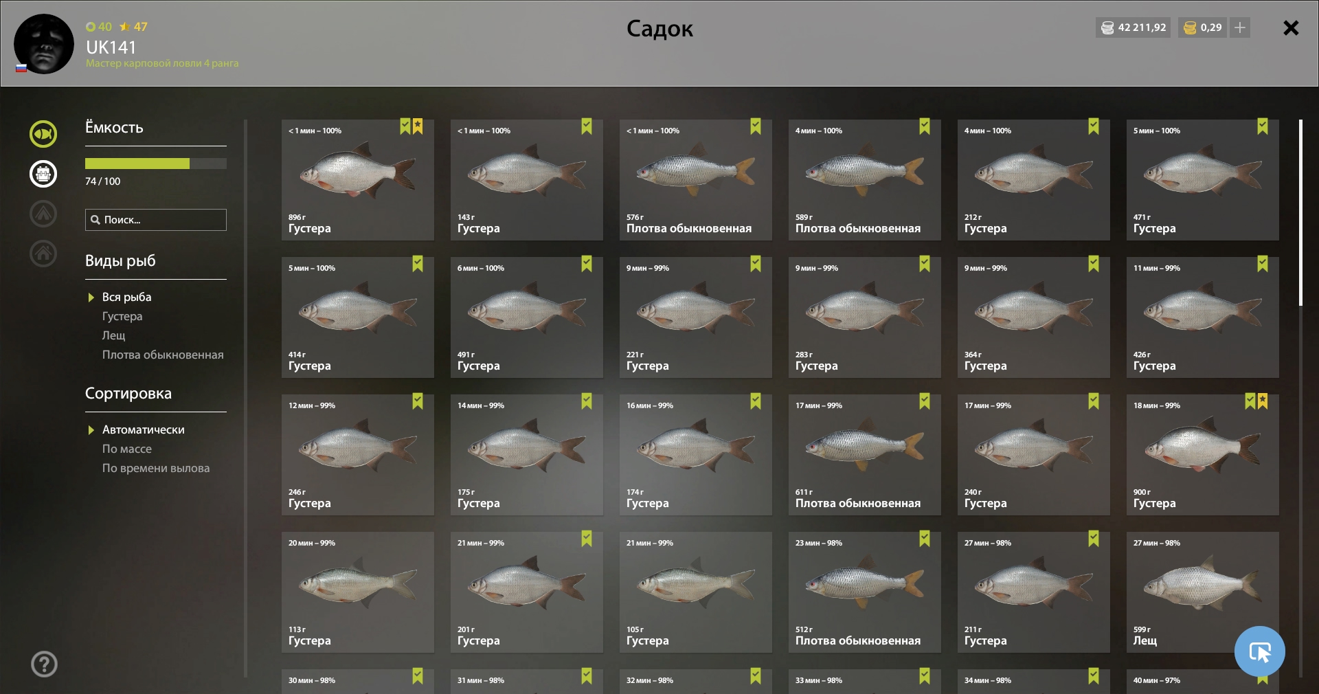Toggle bookmark on 611 g Плотва обыкновенная
This screenshot has width=1319, height=694.
pyautogui.click(x=925, y=401)
